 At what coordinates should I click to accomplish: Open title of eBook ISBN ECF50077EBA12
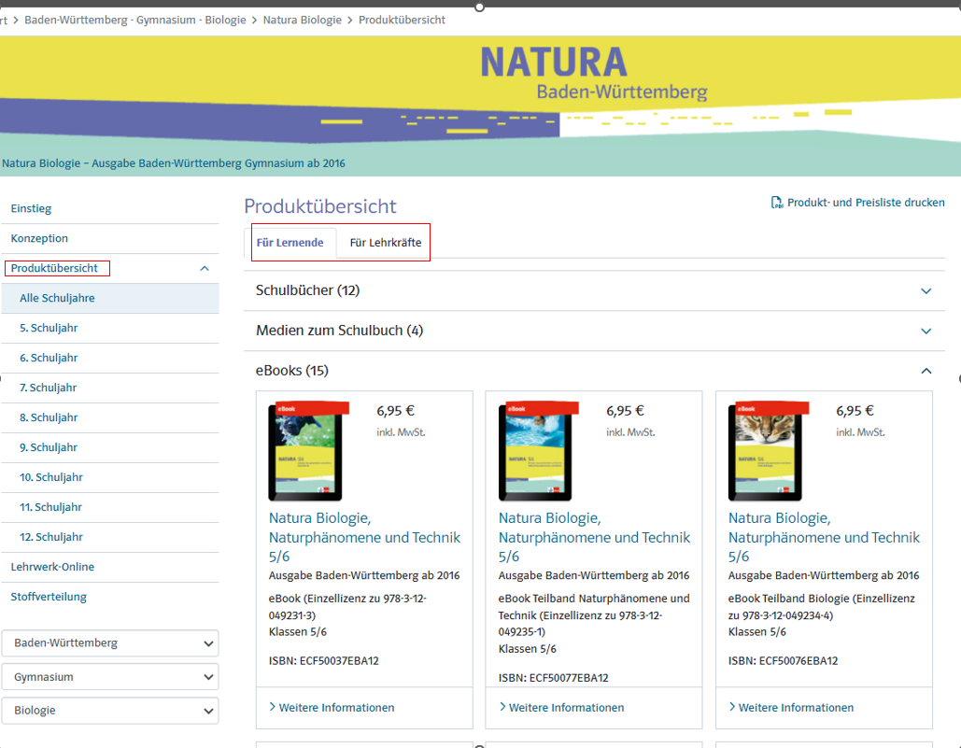coord(595,537)
